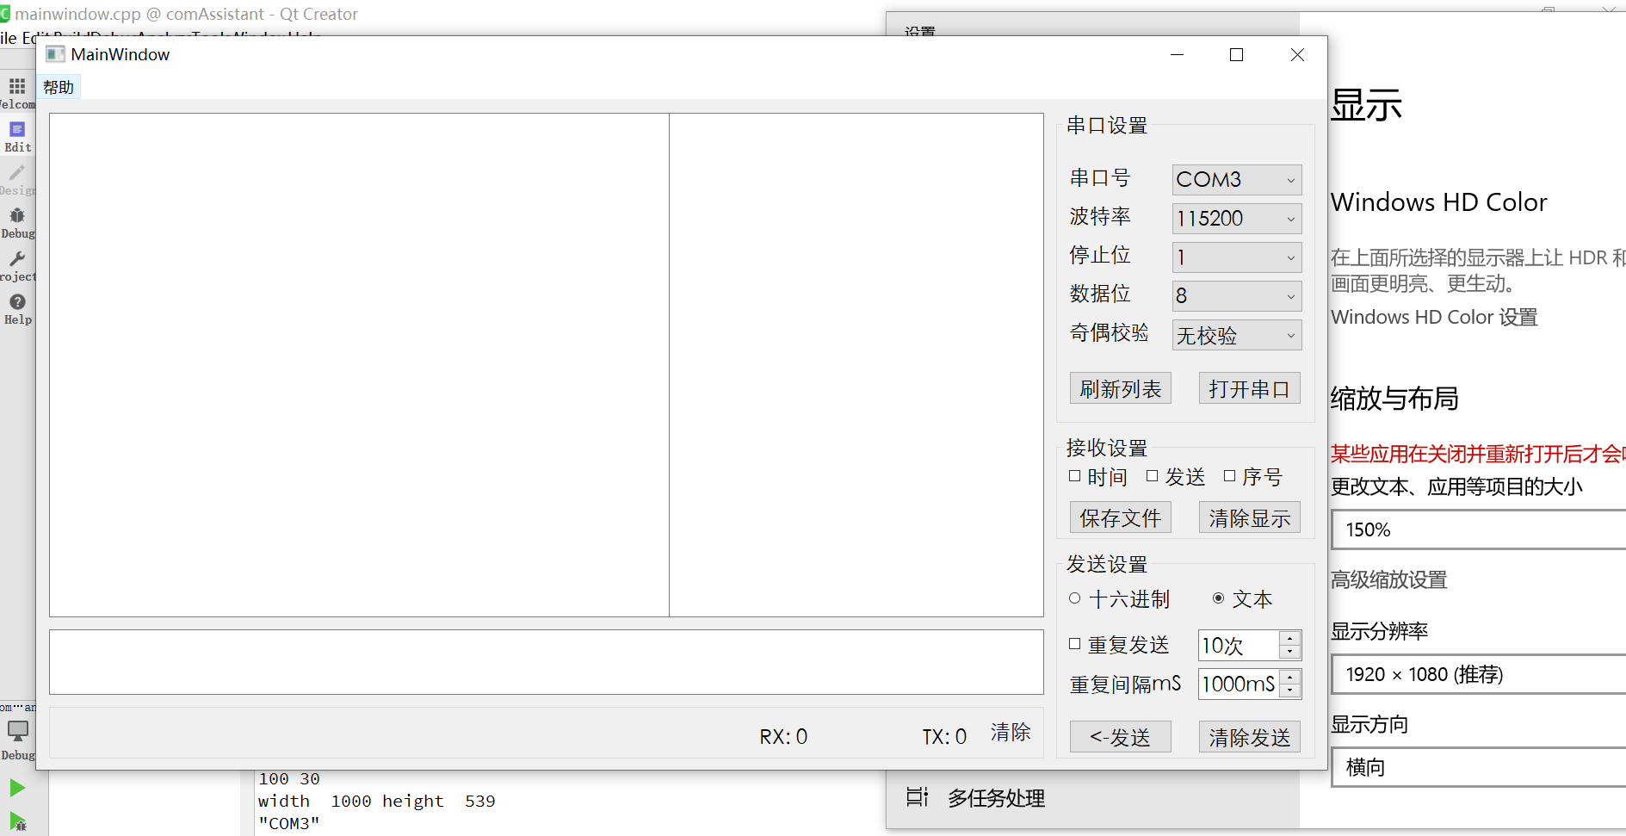This screenshot has height=836, width=1626.
Task: Select 多任务处理 in Settings sidebar
Action: click(x=997, y=798)
